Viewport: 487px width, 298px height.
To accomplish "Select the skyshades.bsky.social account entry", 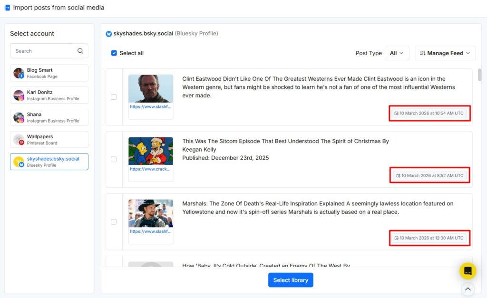I will click(49, 161).
